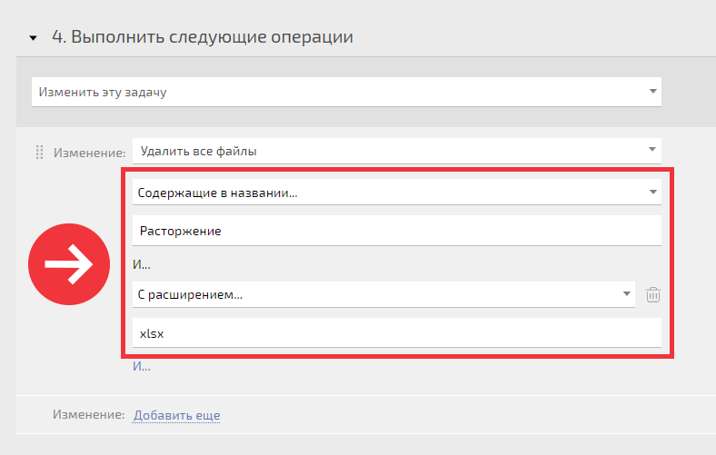Click the 'Расторжение' text field
The width and height of the screenshot is (716, 455).
397,231
